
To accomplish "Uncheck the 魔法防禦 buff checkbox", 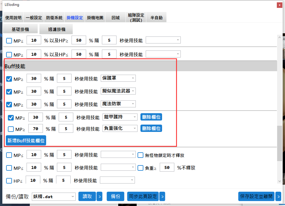I will tap(9, 104).
